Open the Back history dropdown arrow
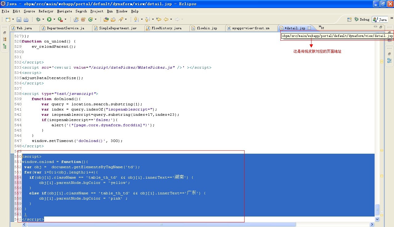This screenshot has height=227, width=394. pyautogui.click(x=171, y=19)
